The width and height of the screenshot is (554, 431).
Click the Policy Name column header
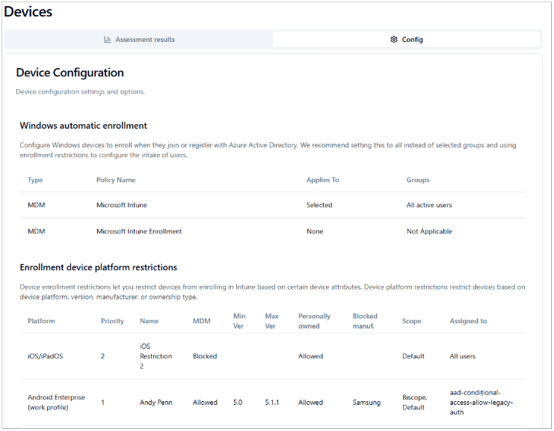coord(116,180)
